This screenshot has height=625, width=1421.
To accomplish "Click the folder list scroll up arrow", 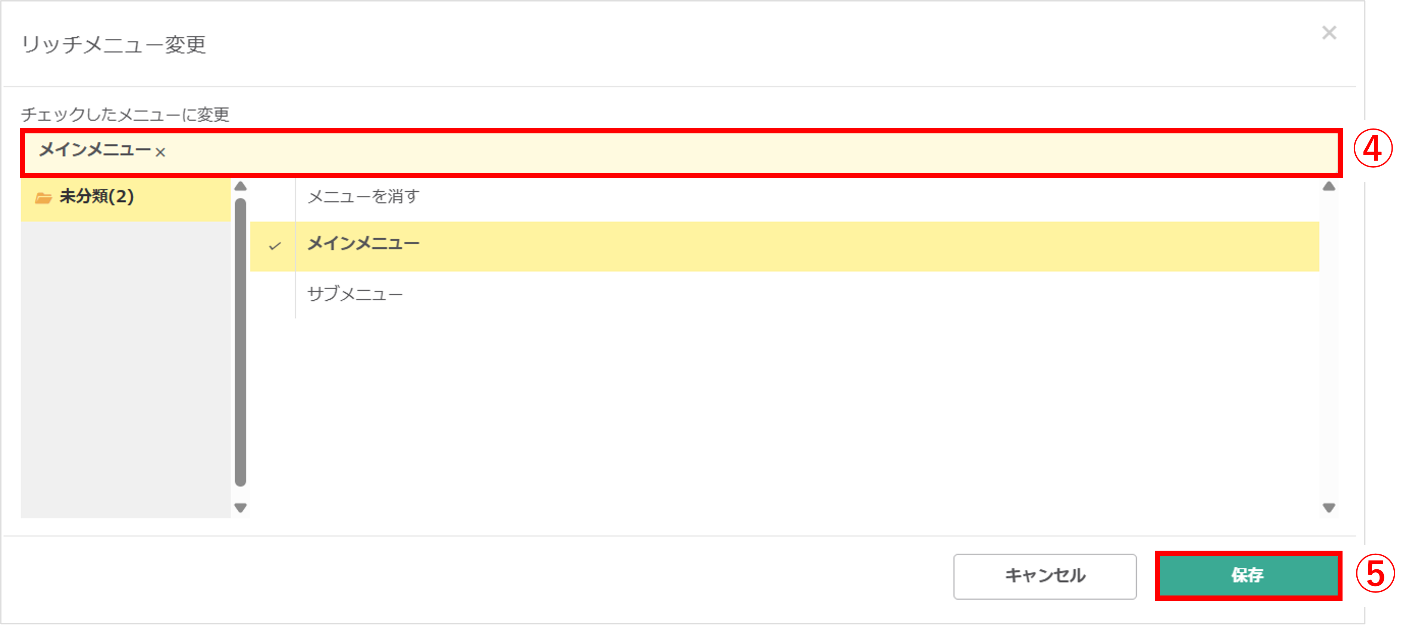I will pyautogui.click(x=241, y=186).
